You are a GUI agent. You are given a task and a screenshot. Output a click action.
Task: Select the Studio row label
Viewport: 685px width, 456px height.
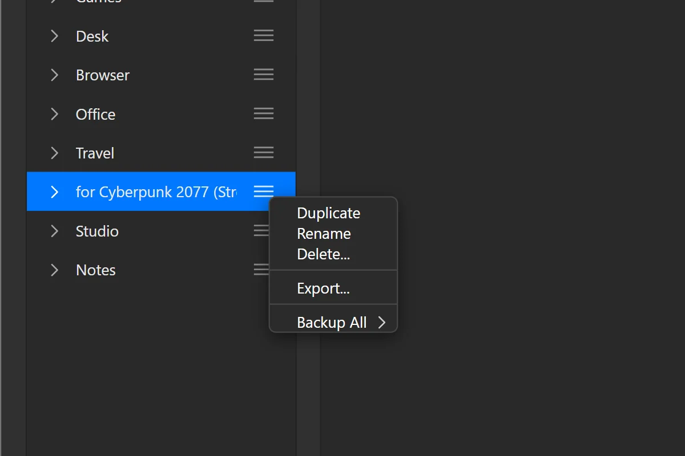coord(97,231)
